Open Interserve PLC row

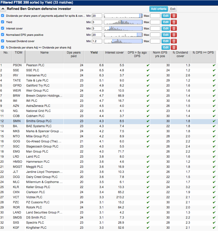(109, 75)
